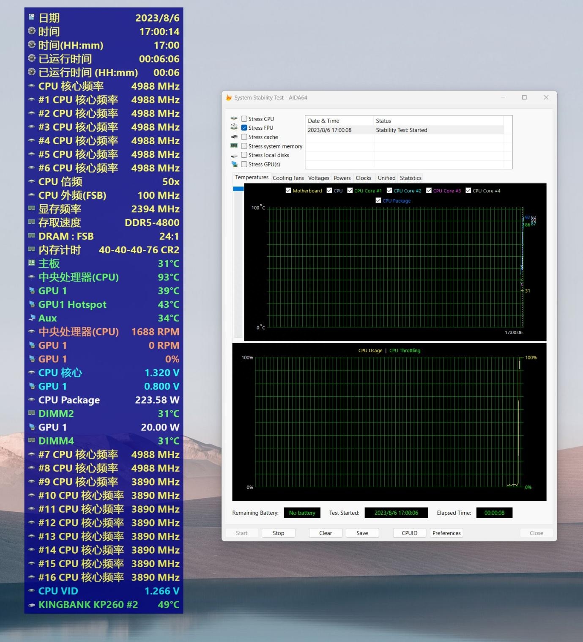Image resolution: width=583 pixels, height=642 pixels.
Task: Hide the Motherboard temperature graph line
Action: coord(288,191)
